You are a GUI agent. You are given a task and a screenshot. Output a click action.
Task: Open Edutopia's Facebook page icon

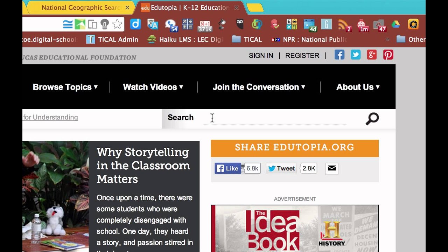(339, 55)
